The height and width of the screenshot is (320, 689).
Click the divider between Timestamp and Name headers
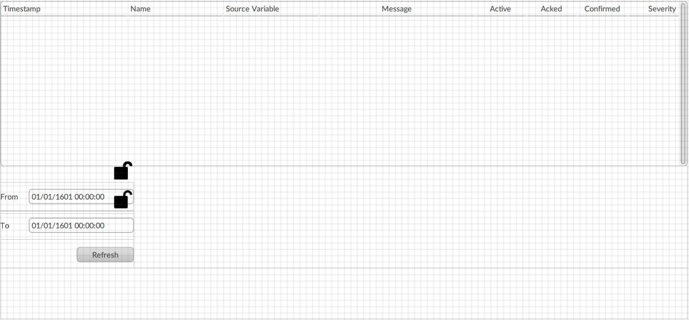coord(128,9)
